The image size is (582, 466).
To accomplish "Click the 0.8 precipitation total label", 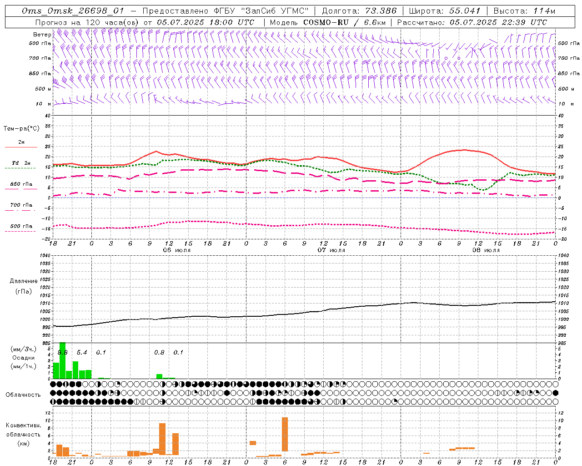I will [159, 353].
